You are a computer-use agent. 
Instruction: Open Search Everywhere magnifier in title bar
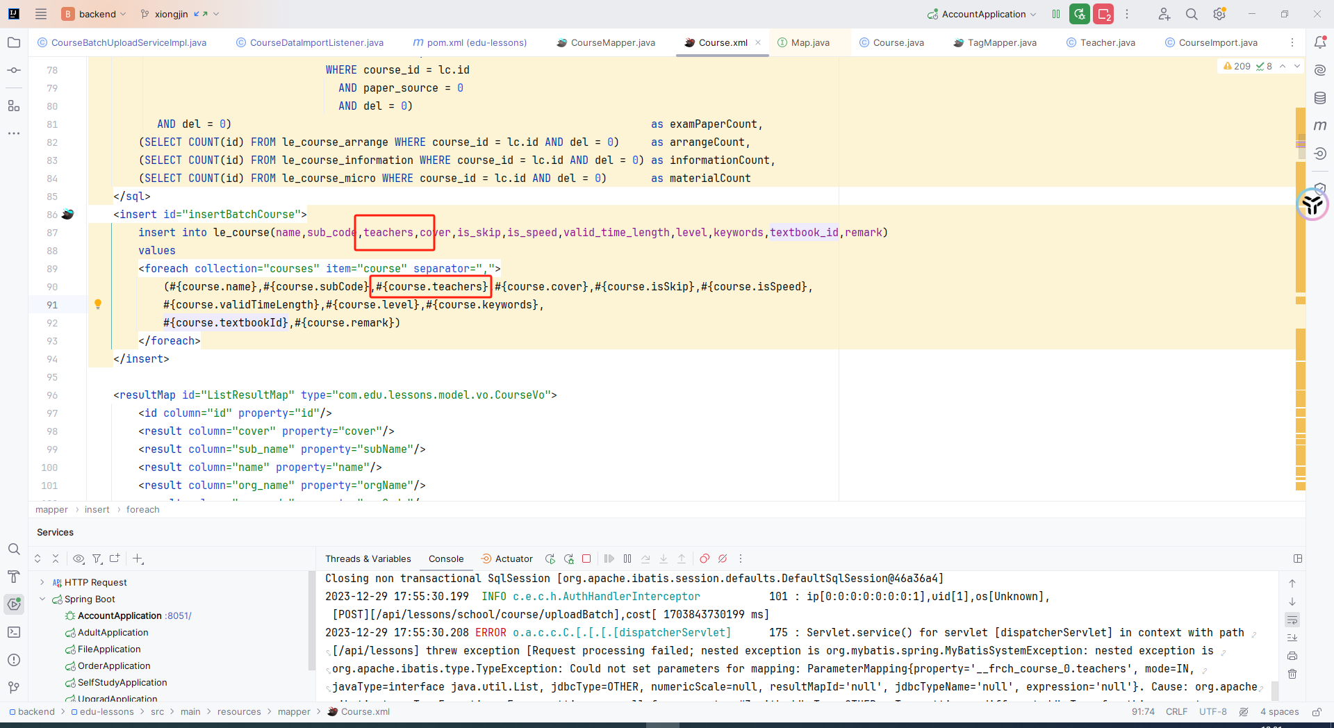1192,14
